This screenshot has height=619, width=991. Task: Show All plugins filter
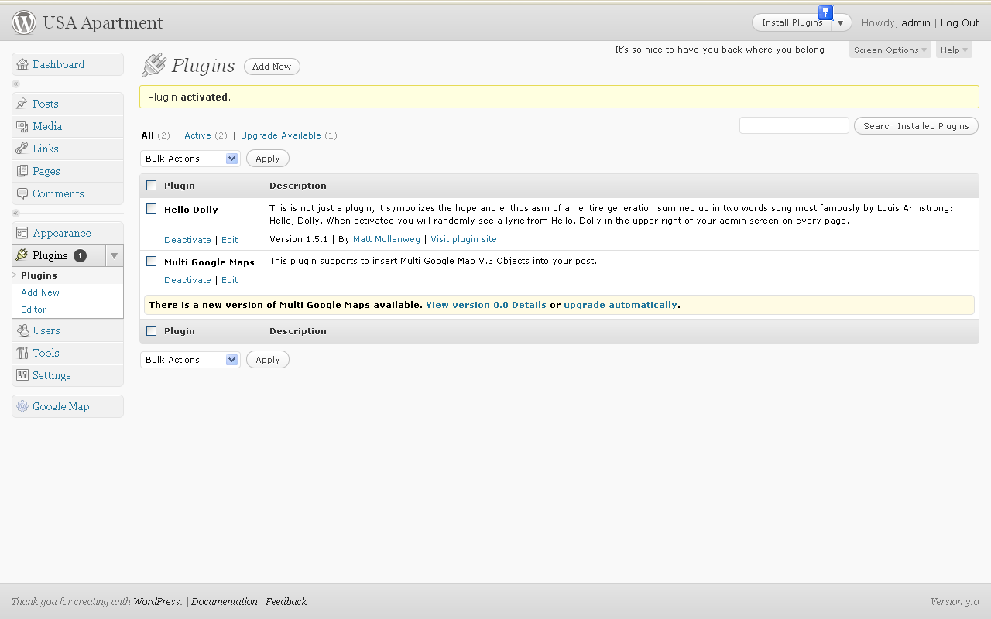coord(147,135)
